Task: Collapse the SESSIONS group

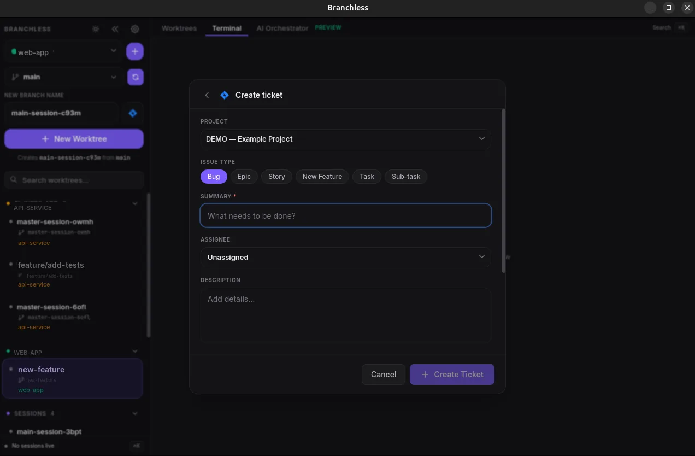Action: tap(136, 413)
